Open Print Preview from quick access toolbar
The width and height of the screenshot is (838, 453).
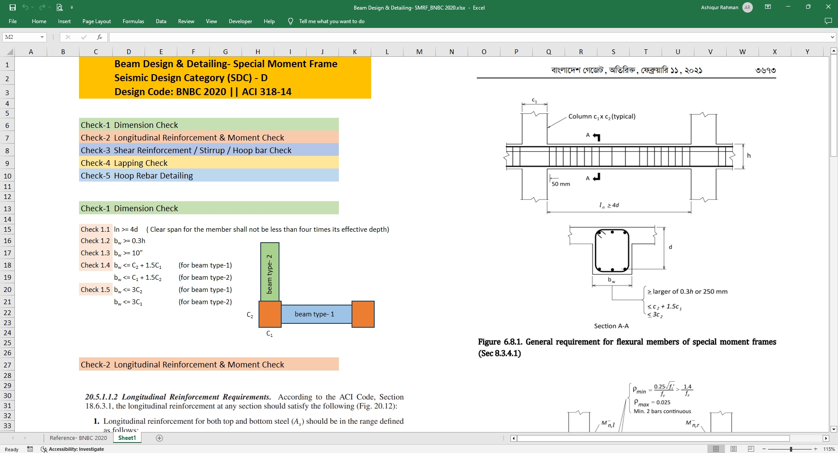pos(60,7)
